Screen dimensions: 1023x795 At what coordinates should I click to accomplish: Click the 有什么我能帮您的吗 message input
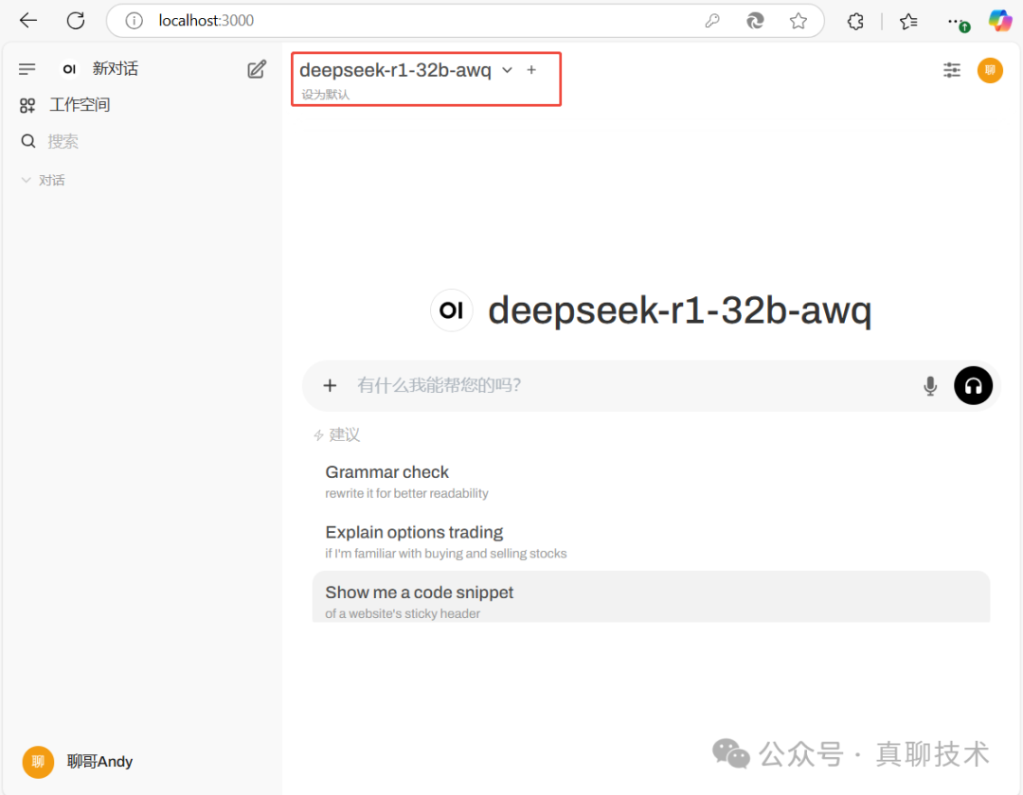(x=633, y=386)
